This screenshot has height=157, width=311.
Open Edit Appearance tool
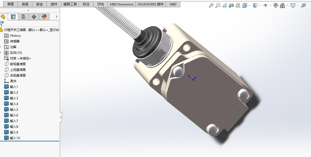click(276, 5)
